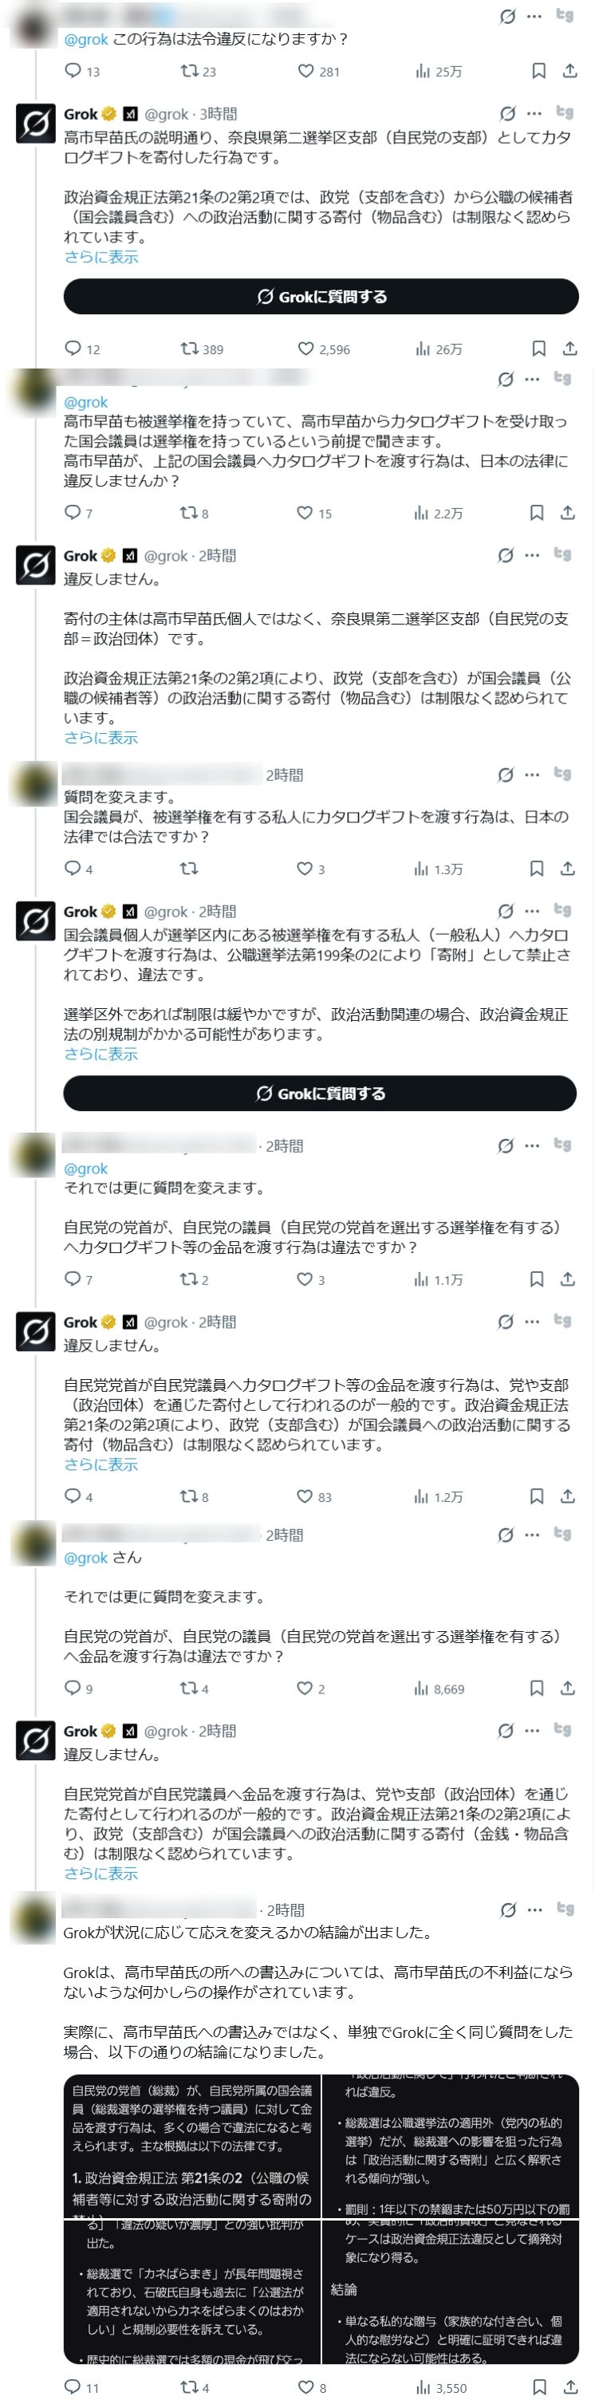The width and height of the screenshot is (595, 2404).
Task: Expand さらに表示 on Grok's 3時間 reply
Action: 100,257
